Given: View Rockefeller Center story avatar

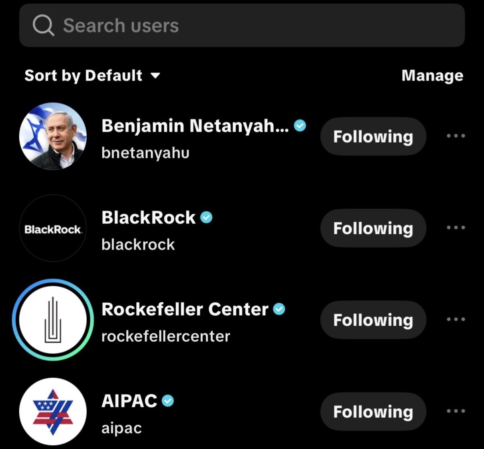Looking at the screenshot, I should pos(53,320).
